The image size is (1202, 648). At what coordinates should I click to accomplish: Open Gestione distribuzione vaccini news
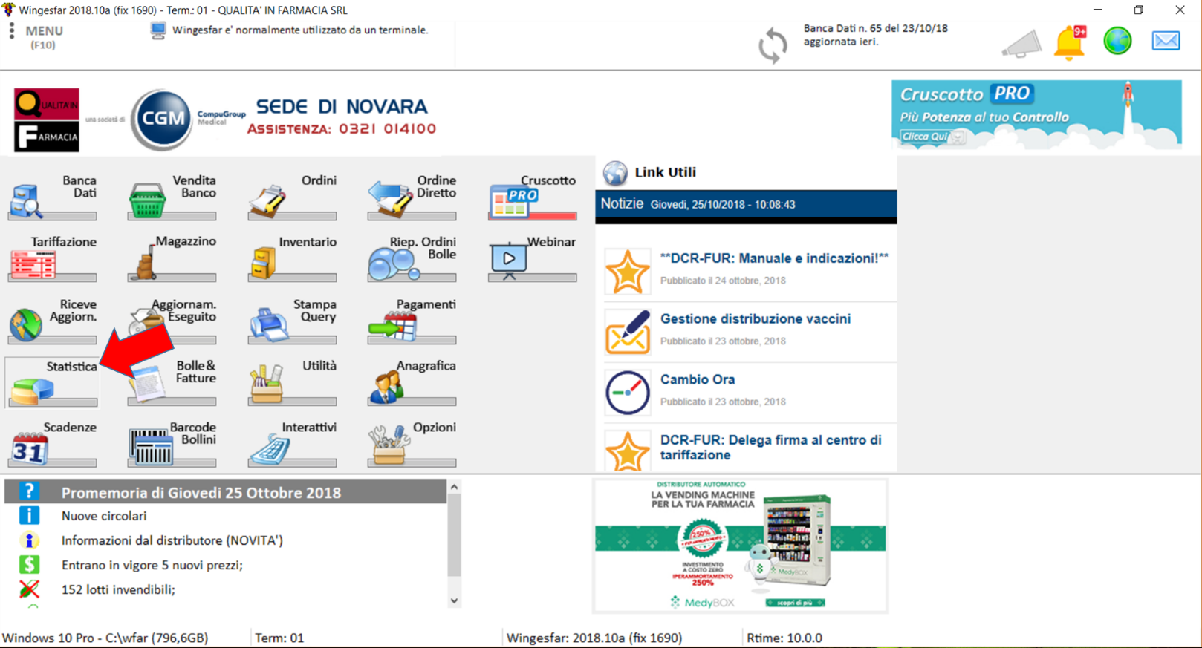pyautogui.click(x=756, y=318)
